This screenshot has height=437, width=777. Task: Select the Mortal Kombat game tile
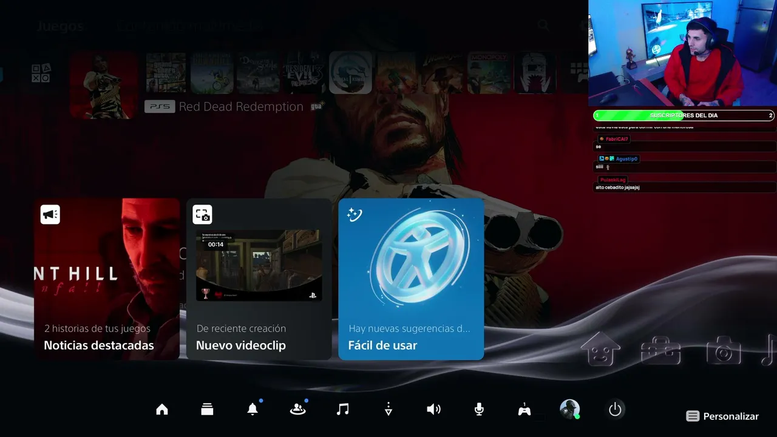tap(350, 73)
